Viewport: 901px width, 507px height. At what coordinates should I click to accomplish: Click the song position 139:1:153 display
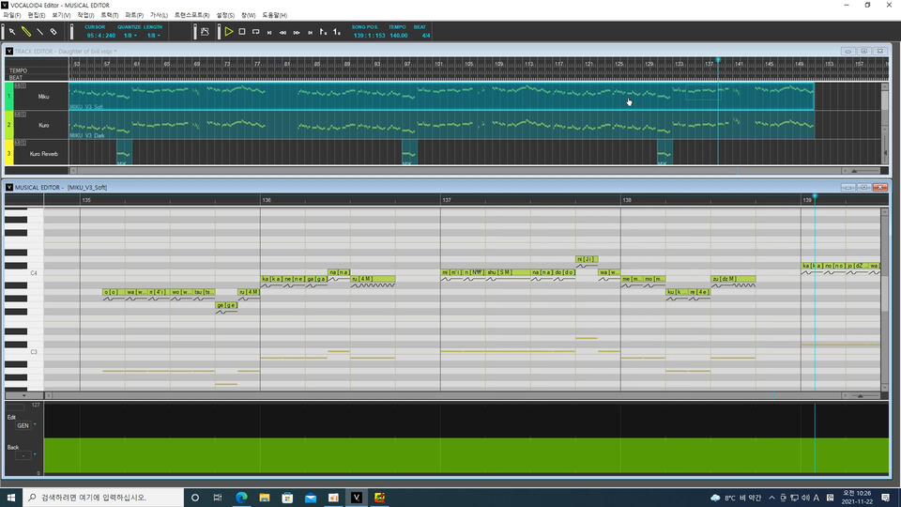pos(369,36)
